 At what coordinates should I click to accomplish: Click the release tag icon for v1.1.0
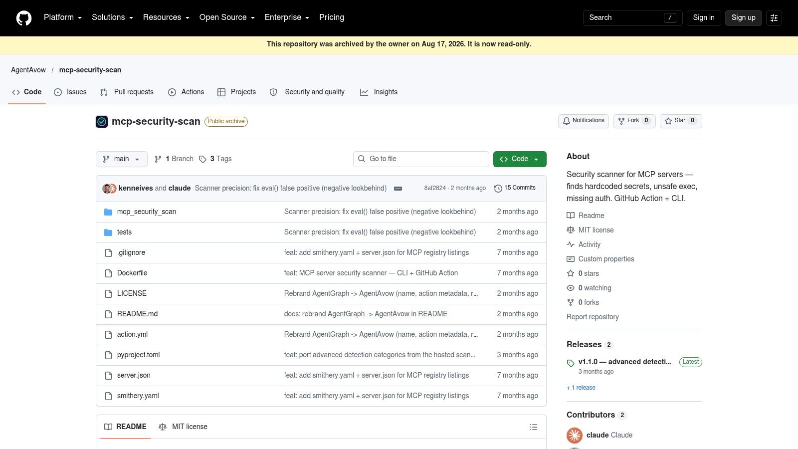coord(571,363)
